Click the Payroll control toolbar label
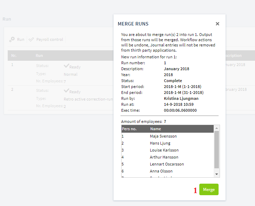The width and height of the screenshot is (255, 206). coord(50,39)
